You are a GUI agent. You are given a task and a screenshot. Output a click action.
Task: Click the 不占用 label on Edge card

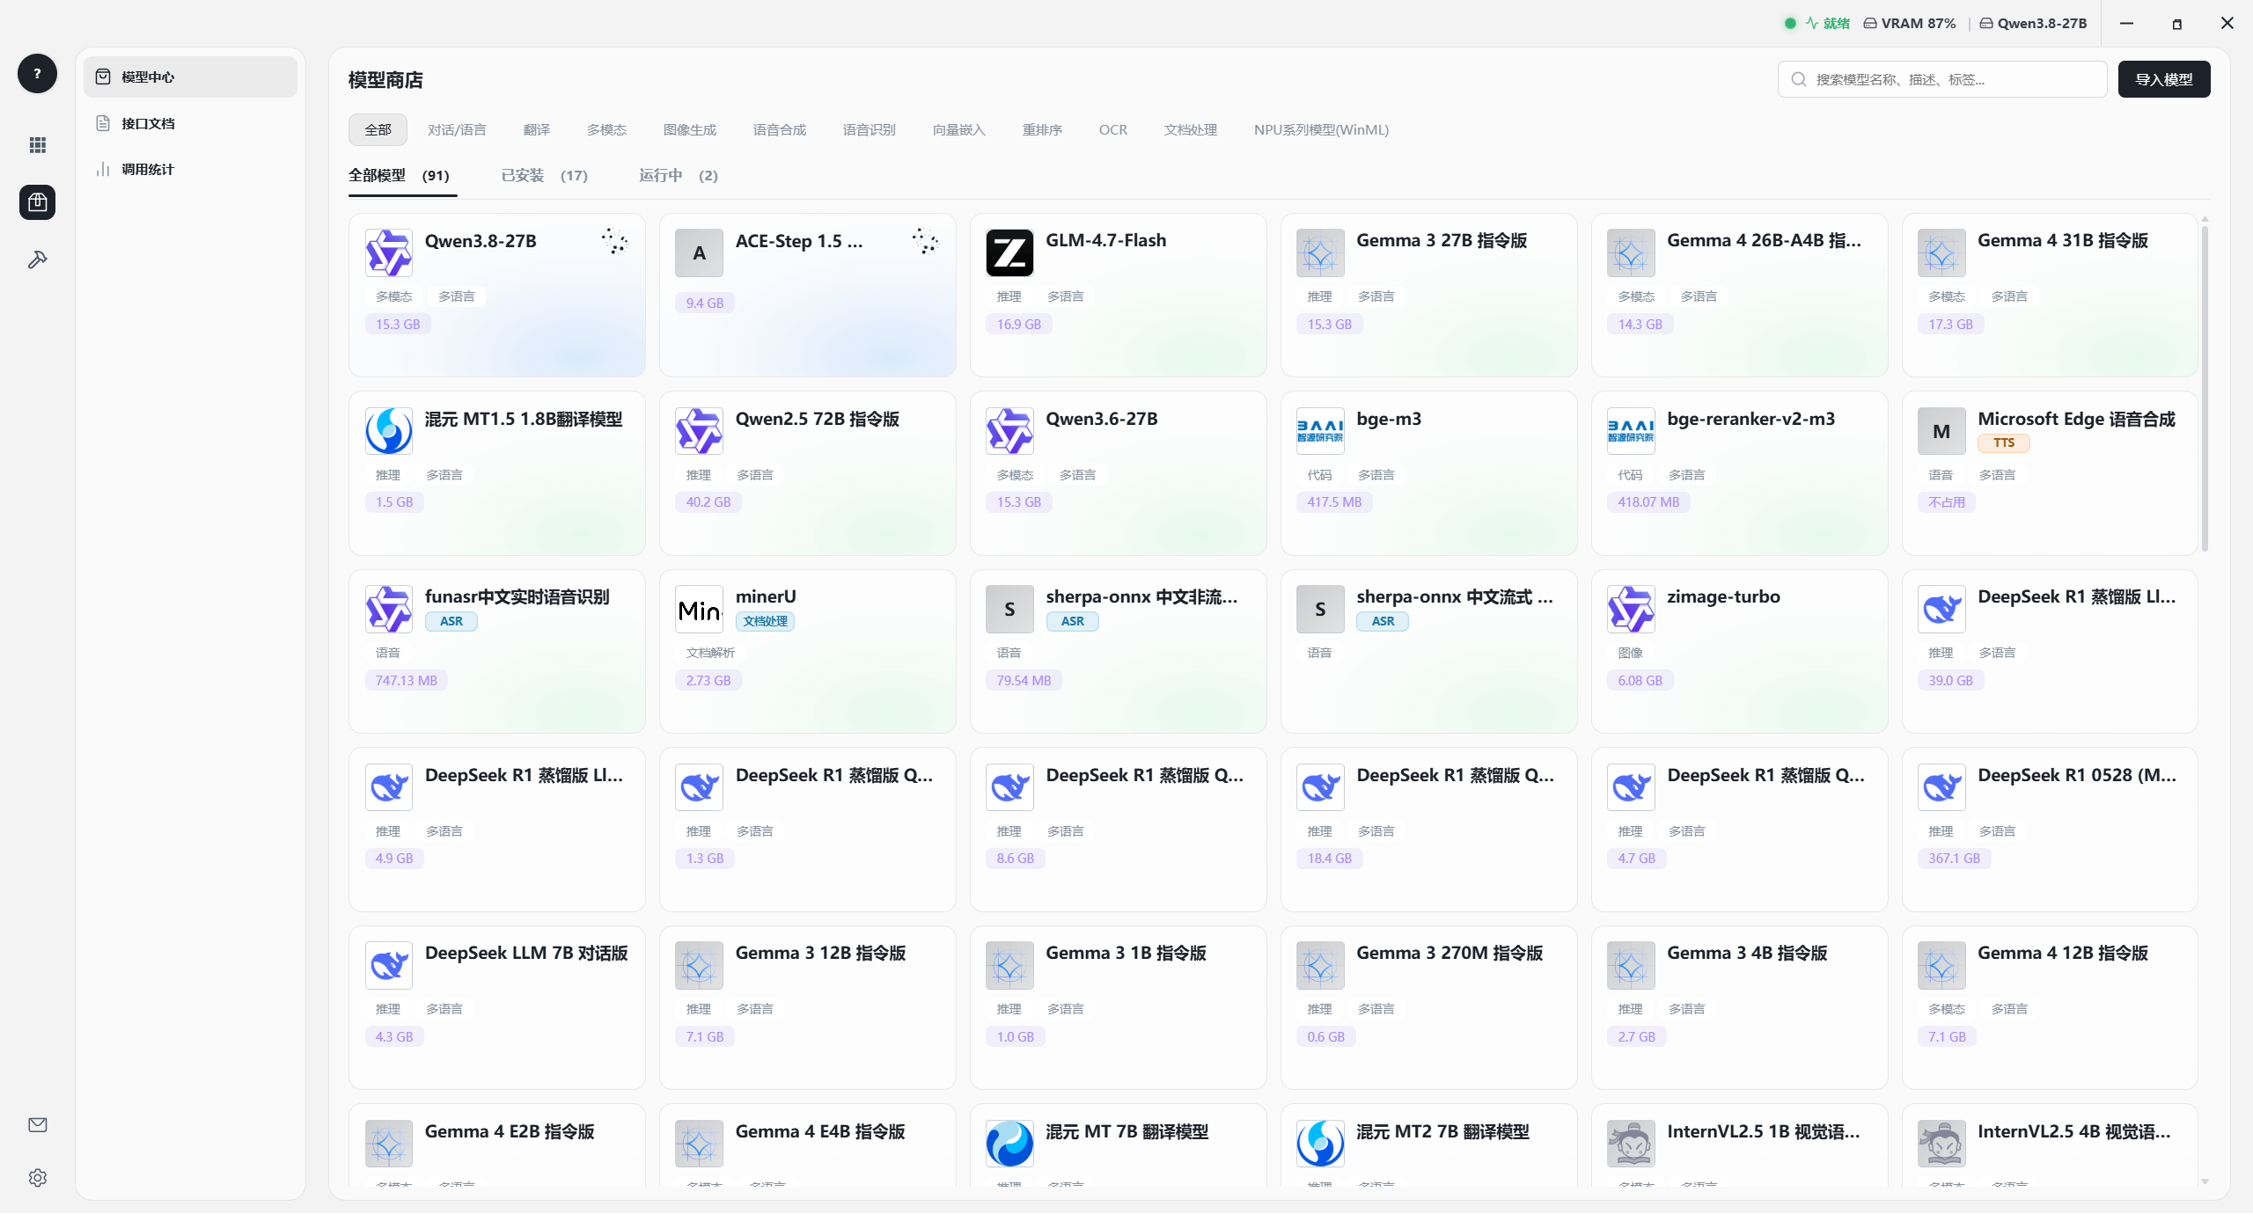pos(1946,502)
